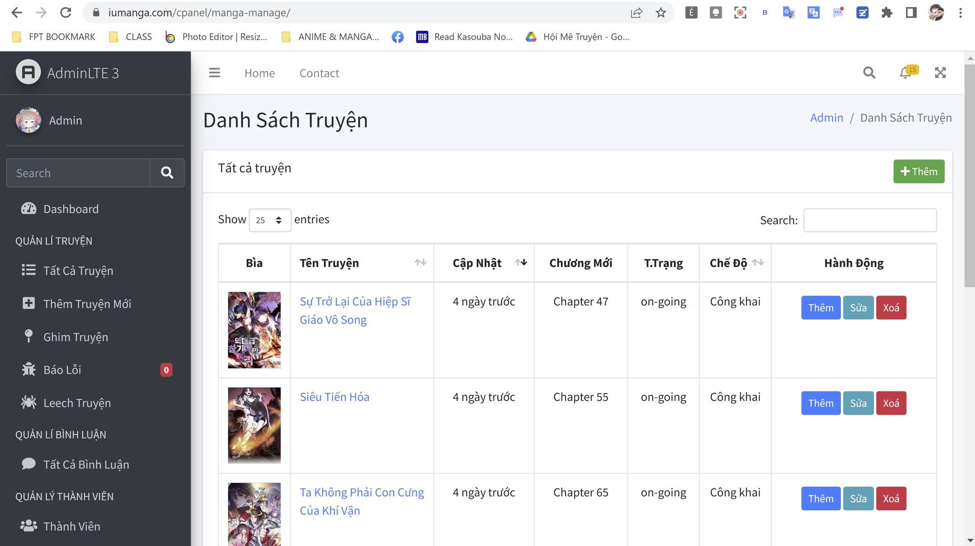Click the table Search input field
The width and height of the screenshot is (975, 546).
click(869, 220)
